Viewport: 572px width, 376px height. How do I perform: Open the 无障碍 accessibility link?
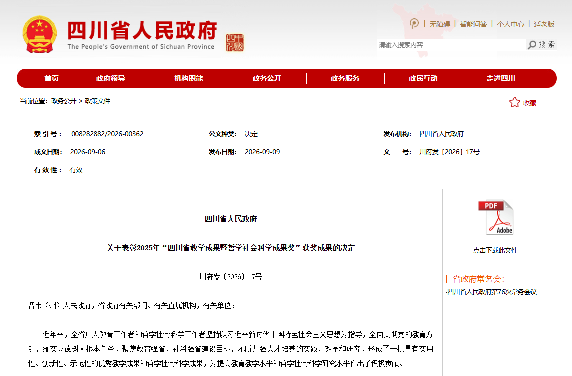pyautogui.click(x=440, y=24)
